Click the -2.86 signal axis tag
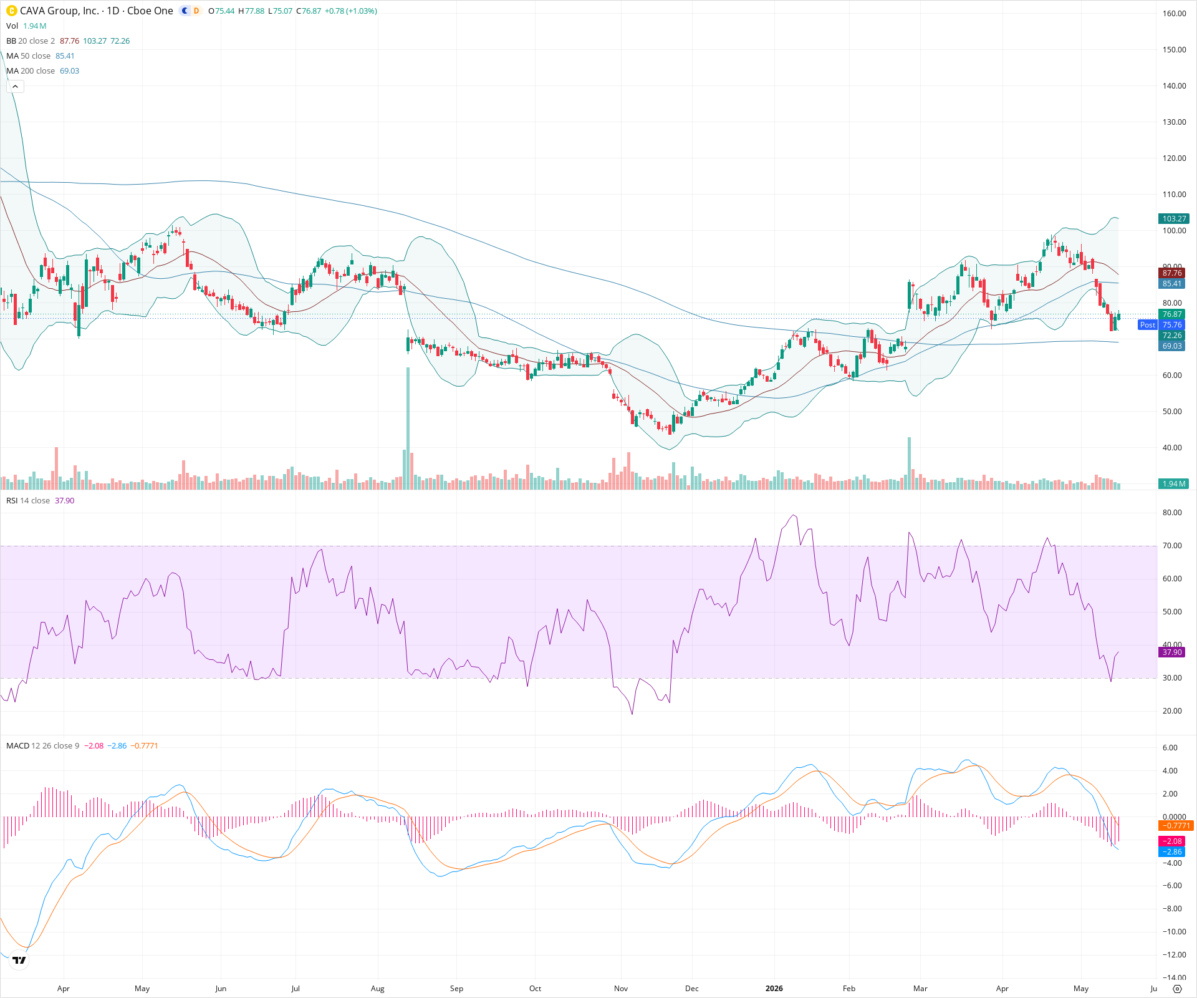 point(1172,852)
